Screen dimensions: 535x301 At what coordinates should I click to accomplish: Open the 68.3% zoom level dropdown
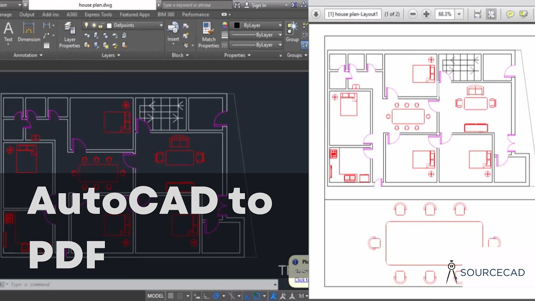pos(459,14)
